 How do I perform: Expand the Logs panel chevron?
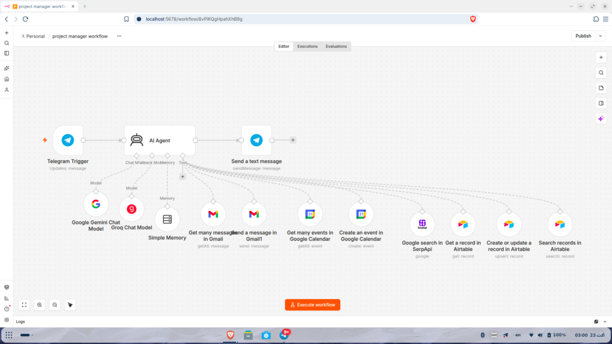pos(605,322)
